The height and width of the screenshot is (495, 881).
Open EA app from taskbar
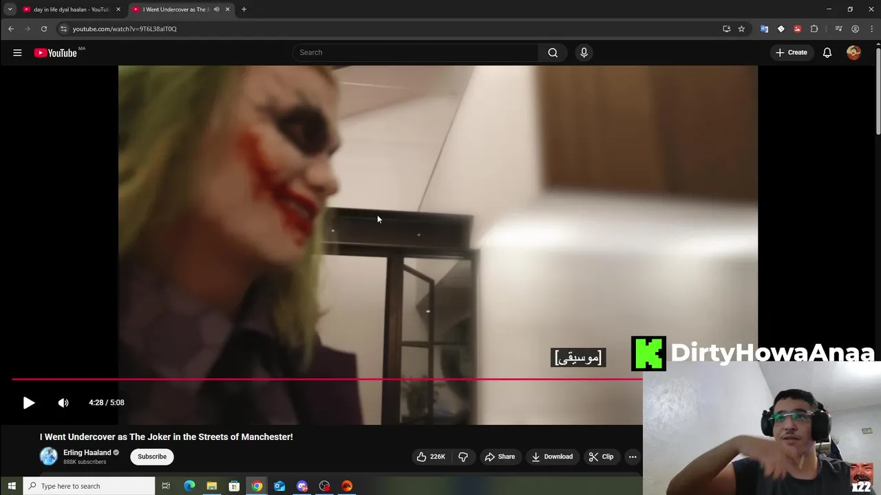tap(347, 486)
